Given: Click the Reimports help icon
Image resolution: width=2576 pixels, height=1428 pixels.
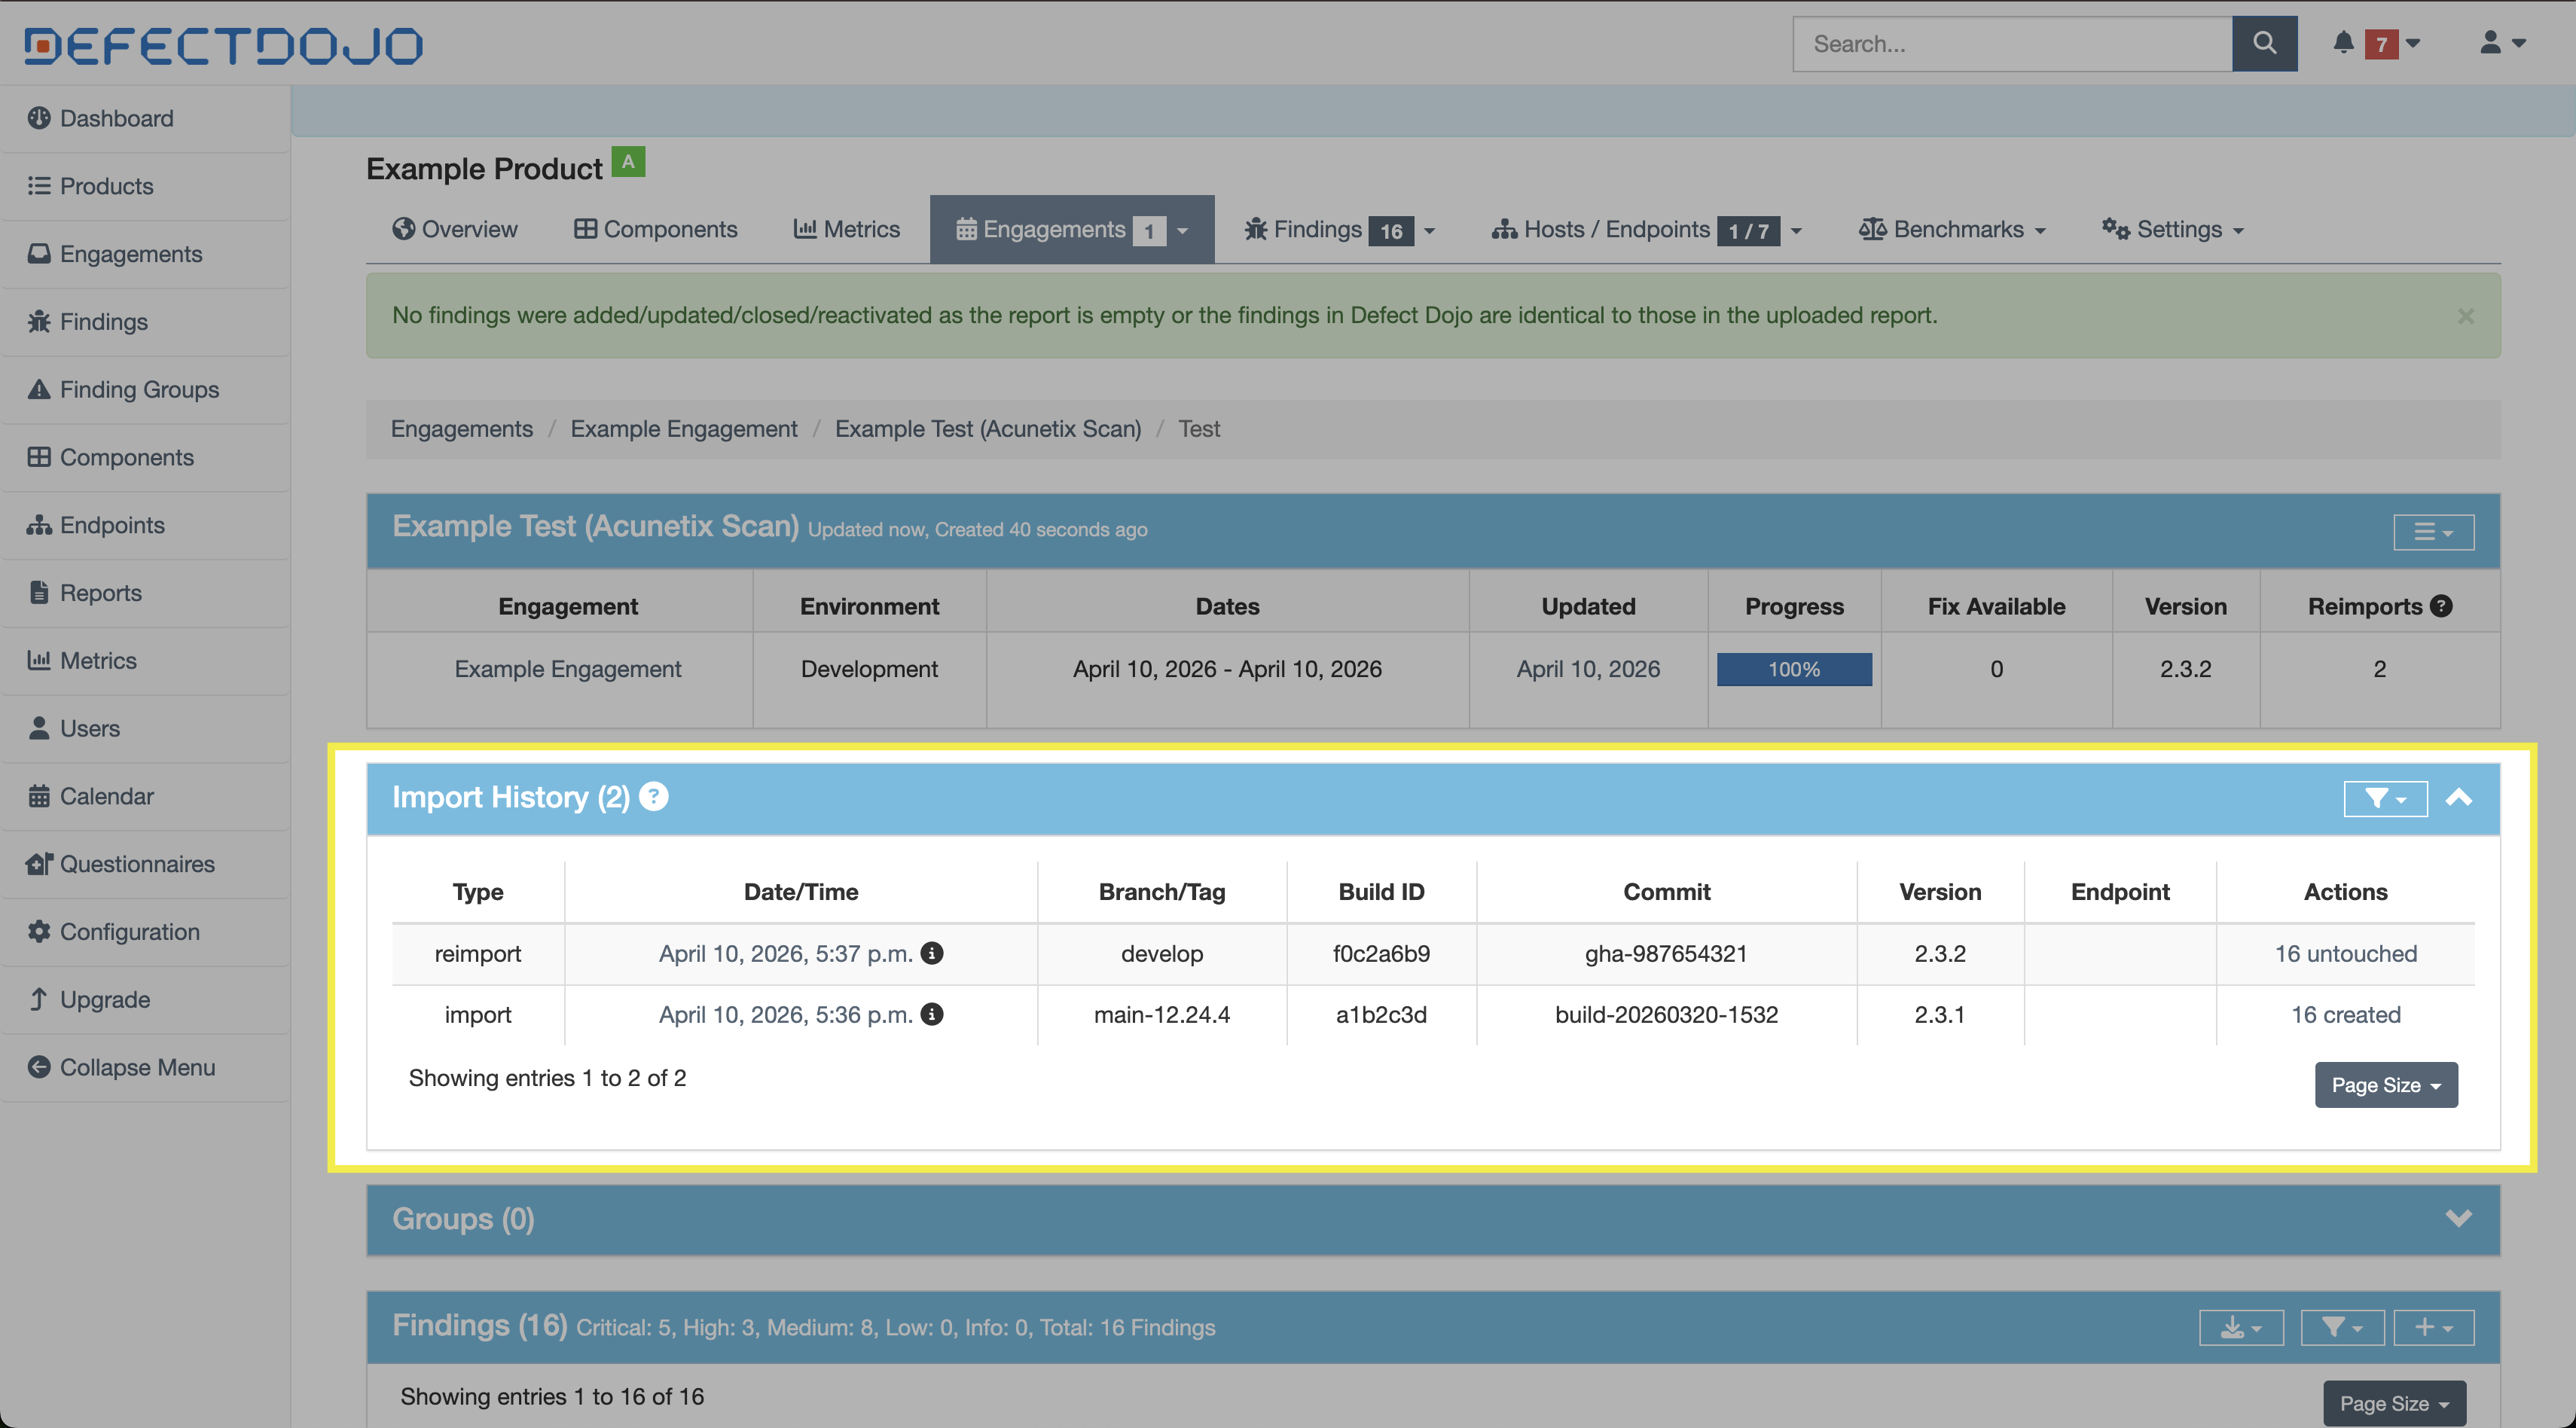Looking at the screenshot, I should (x=2441, y=606).
